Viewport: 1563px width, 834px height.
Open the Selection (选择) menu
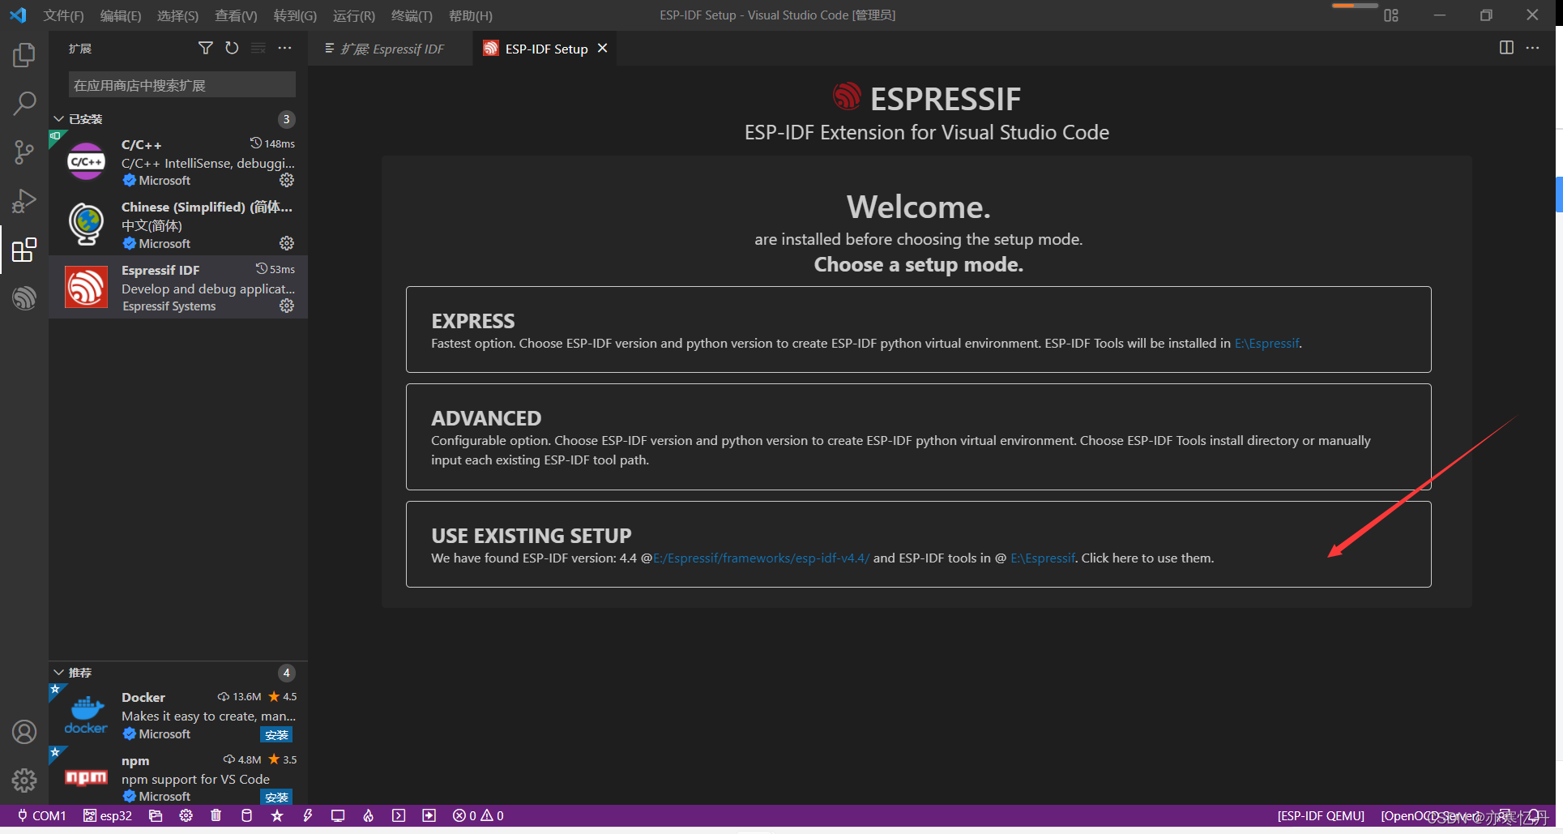coord(177,15)
